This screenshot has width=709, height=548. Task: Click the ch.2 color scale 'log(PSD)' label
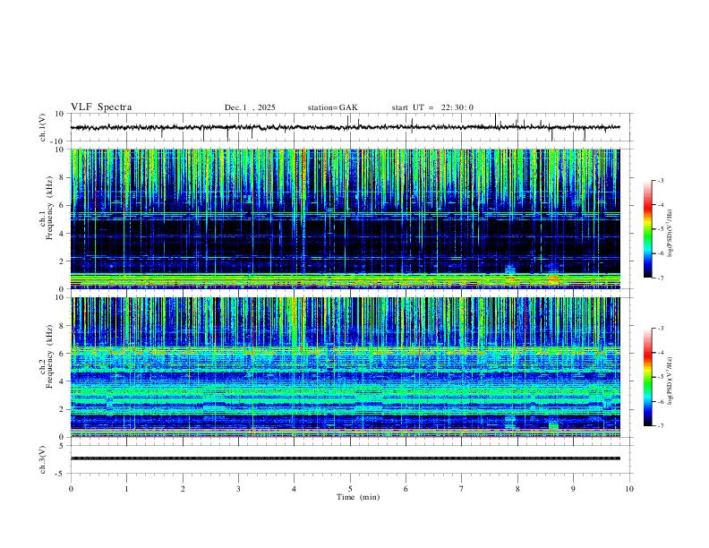point(671,381)
